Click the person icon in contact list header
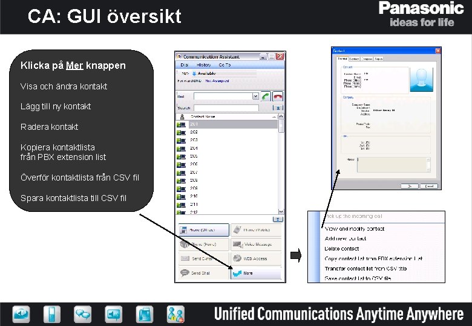Image resolution: width=472 pixels, height=326 pixels. 182,117
